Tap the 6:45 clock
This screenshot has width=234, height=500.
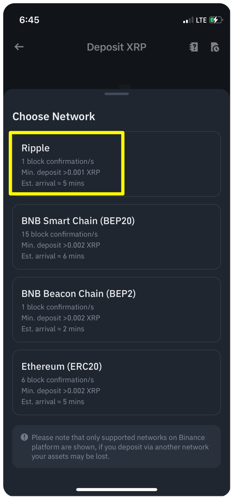click(29, 20)
